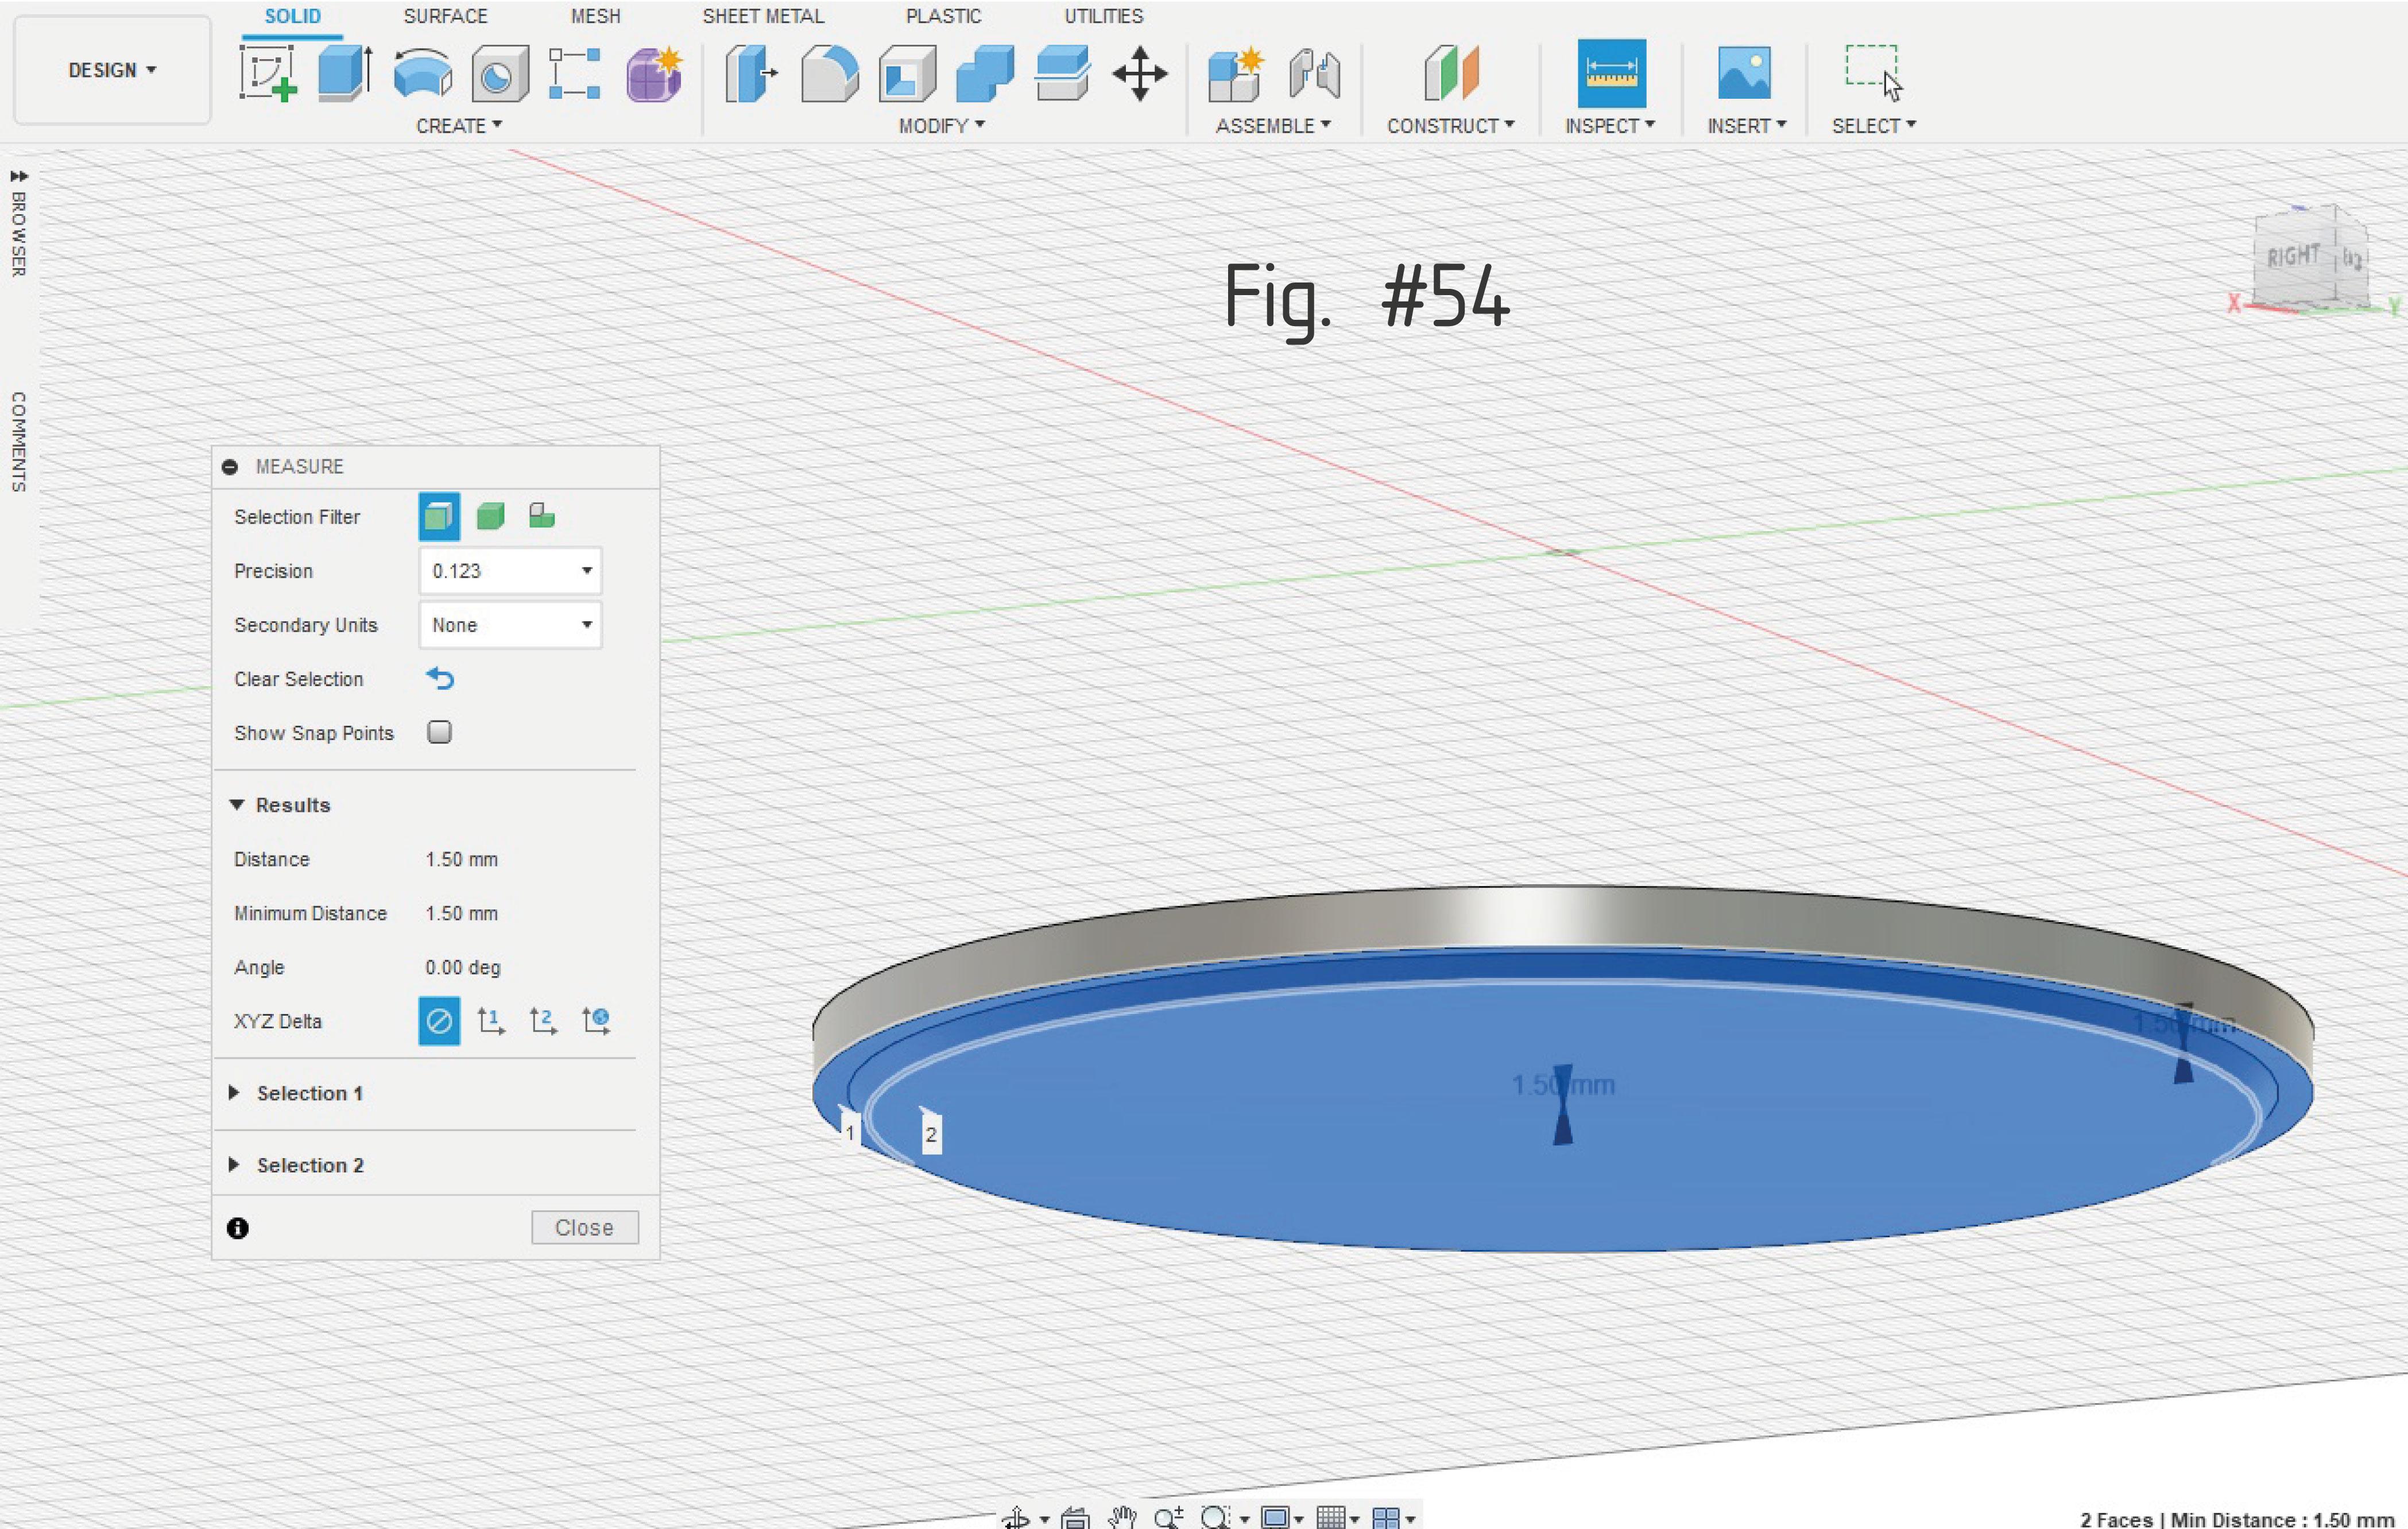Click the Close button in Measure panel
2408x1529 pixels.
(x=584, y=1227)
